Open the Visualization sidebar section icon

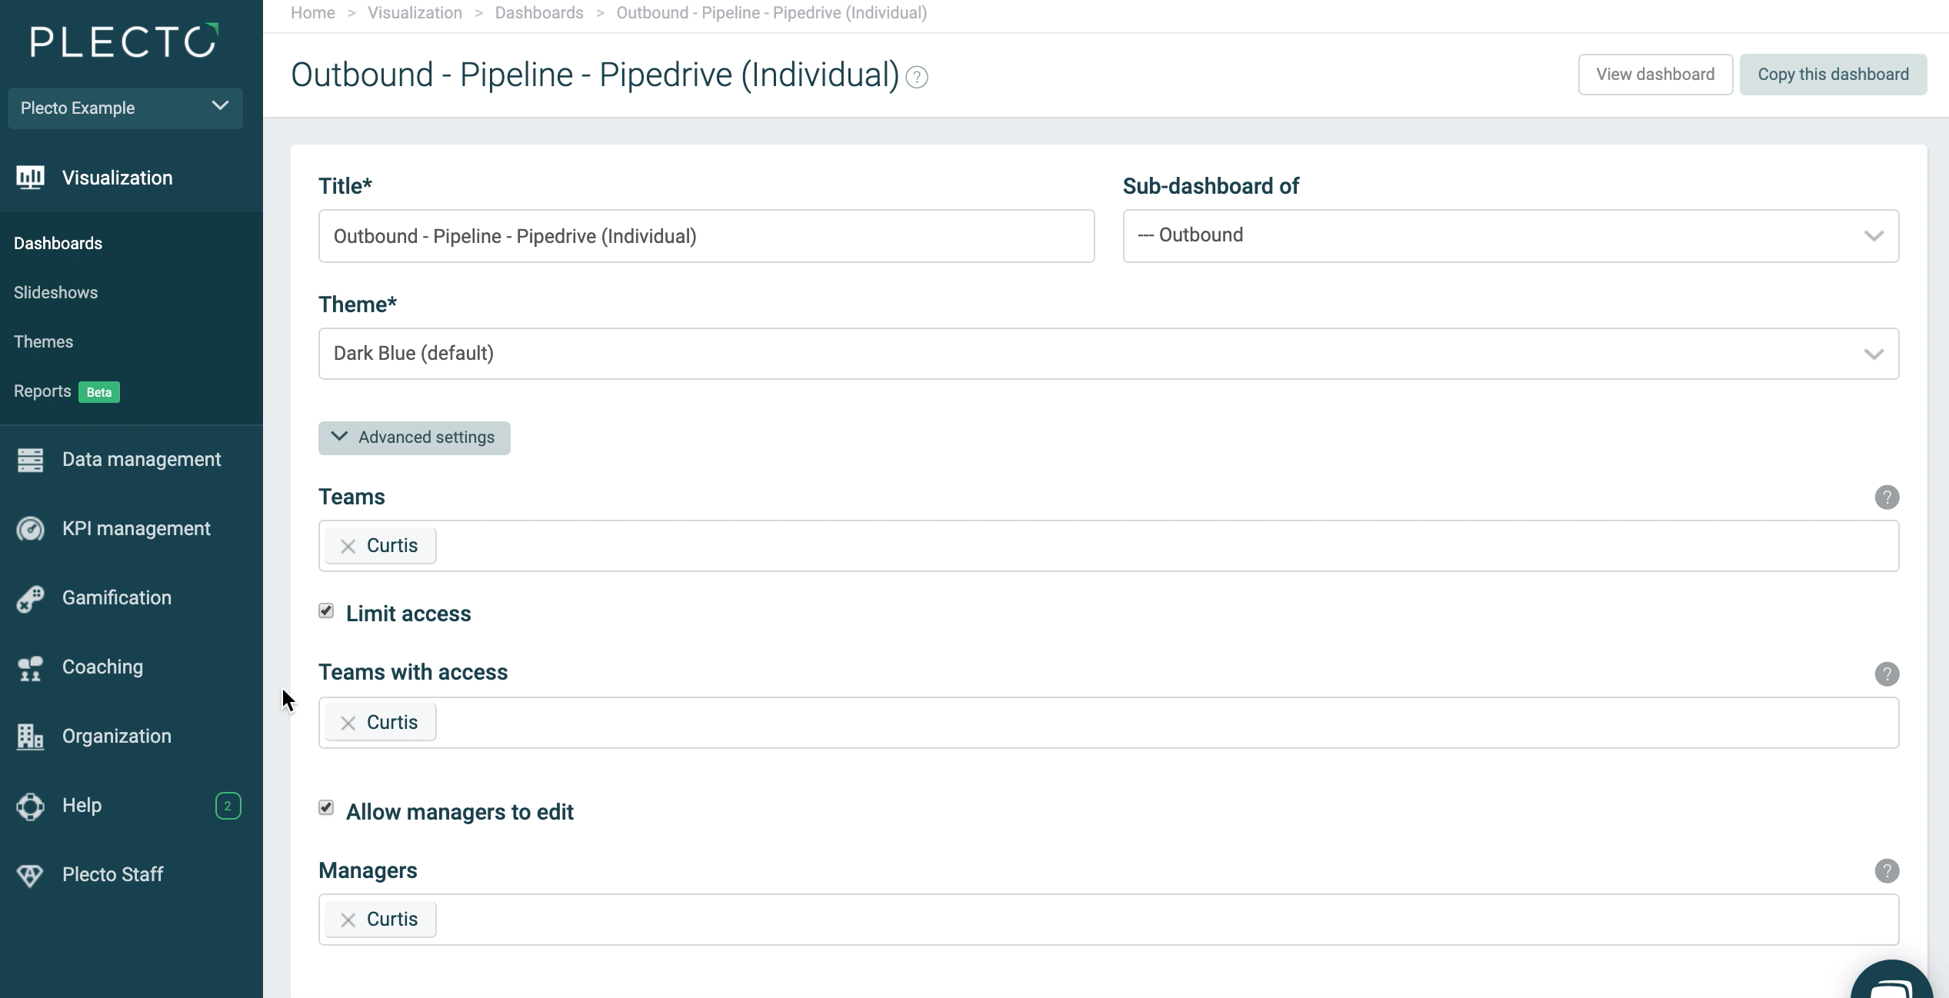point(30,178)
